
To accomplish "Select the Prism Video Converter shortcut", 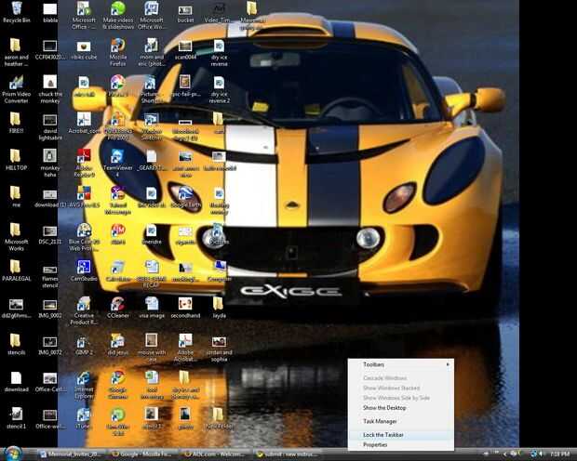I will pyautogui.click(x=16, y=89).
